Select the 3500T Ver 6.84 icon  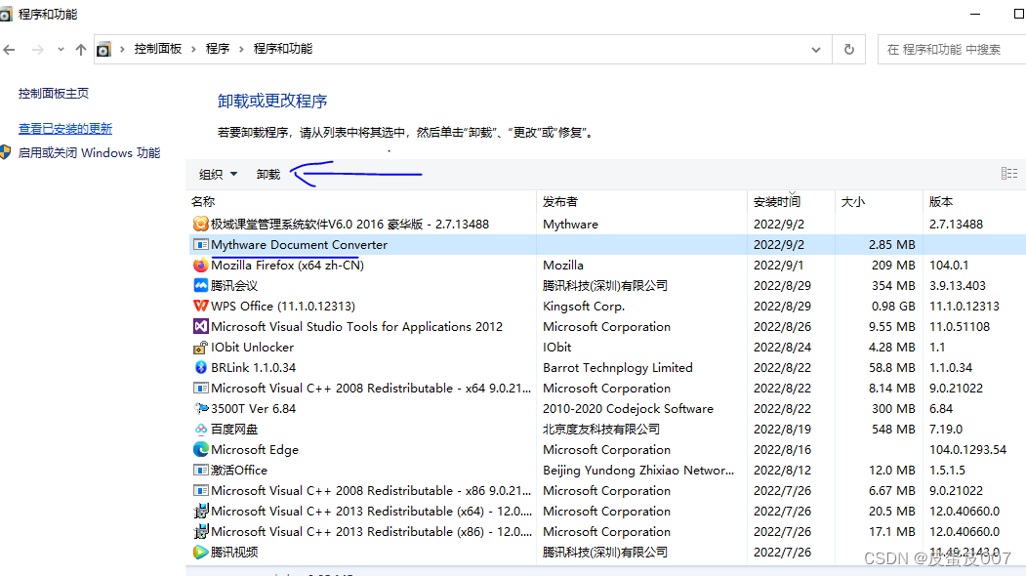[201, 408]
